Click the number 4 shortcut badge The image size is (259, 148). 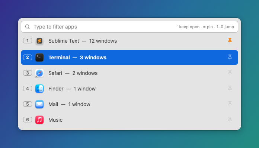pyautogui.click(x=28, y=89)
